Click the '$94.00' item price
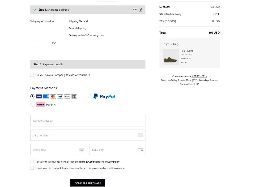255x187 pixels. 184,62
